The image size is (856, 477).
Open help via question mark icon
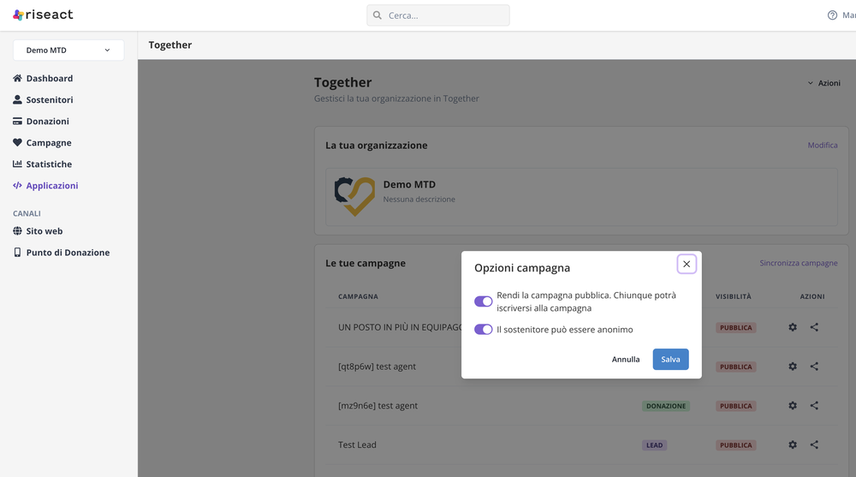coord(832,15)
